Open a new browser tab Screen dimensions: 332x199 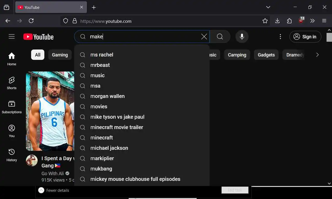(x=94, y=8)
